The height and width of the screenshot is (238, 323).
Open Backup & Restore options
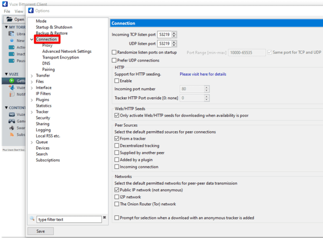(x=52, y=33)
